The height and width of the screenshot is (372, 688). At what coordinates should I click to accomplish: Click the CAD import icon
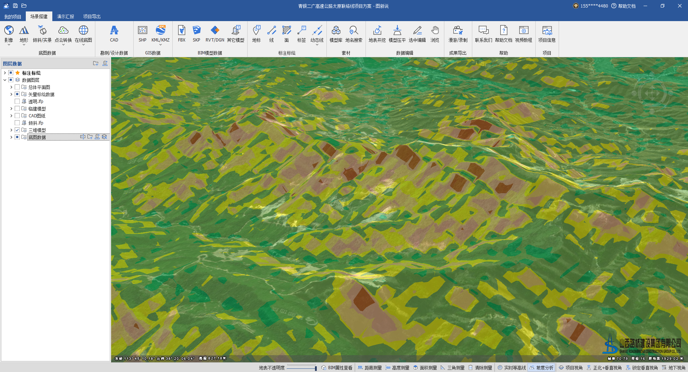114,34
